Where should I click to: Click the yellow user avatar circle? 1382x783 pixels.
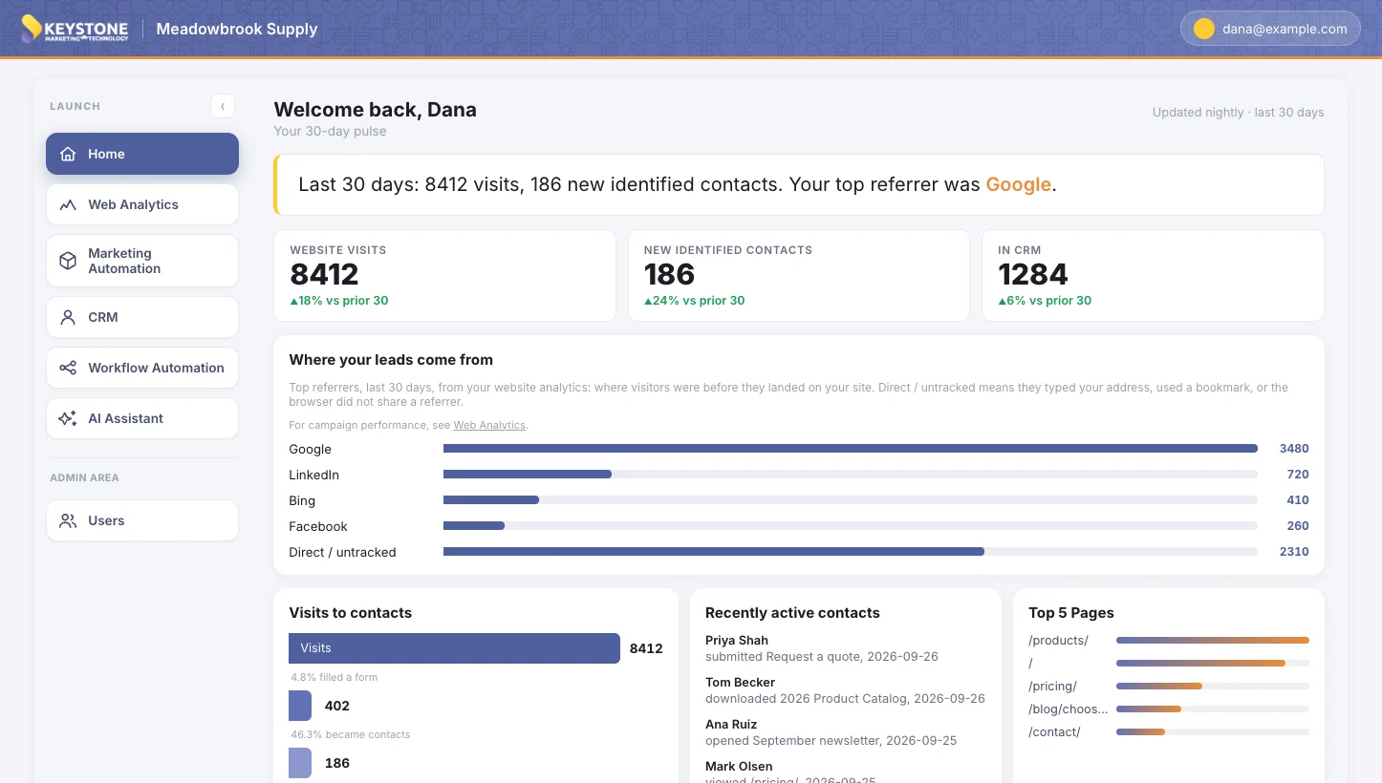[x=1204, y=29]
